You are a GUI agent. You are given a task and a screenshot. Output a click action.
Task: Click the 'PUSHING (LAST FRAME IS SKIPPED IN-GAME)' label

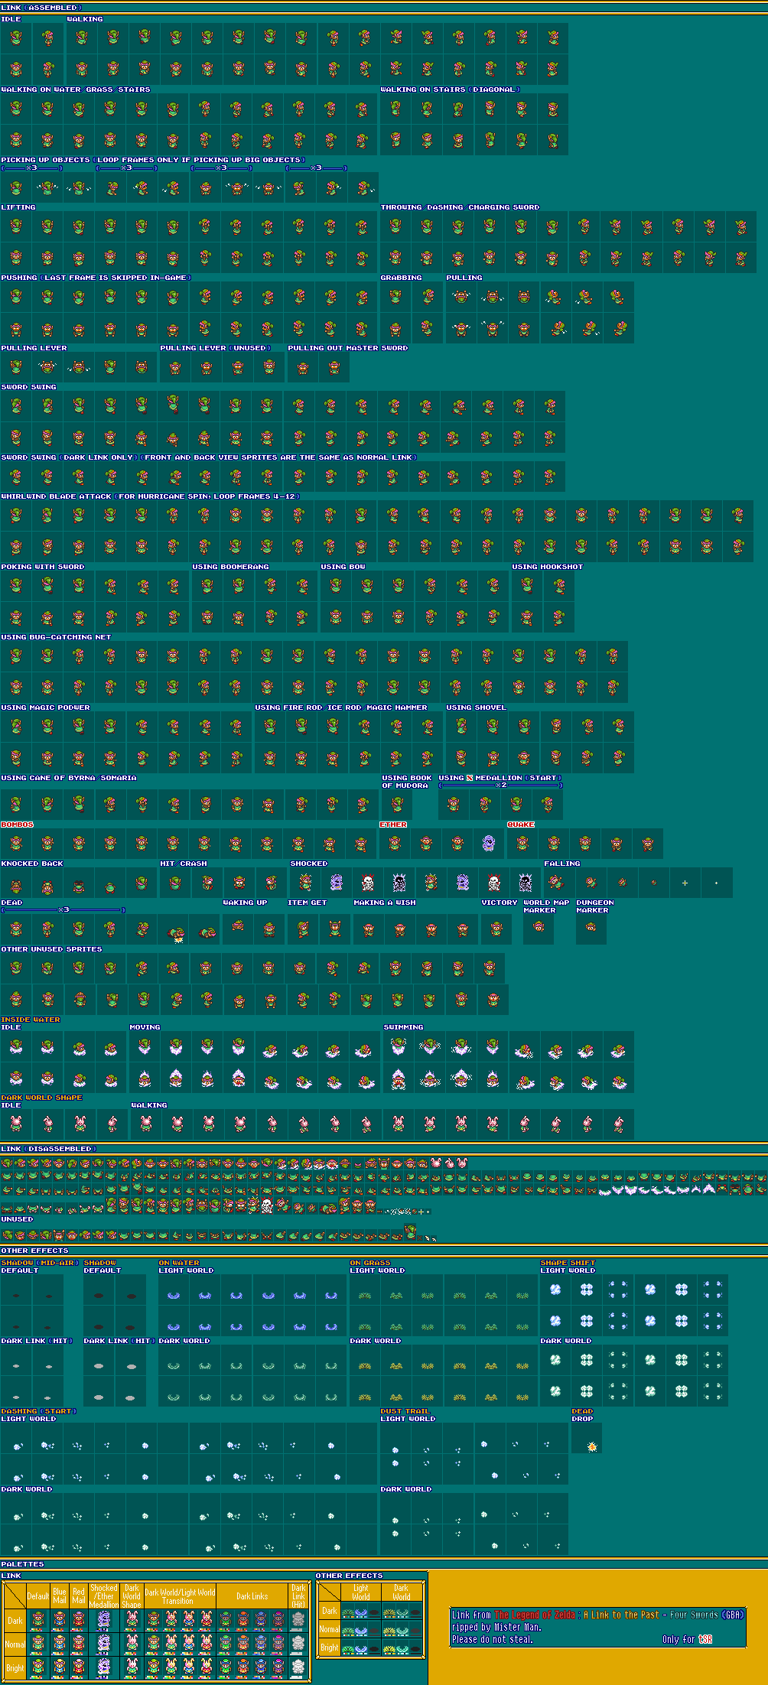click(96, 278)
